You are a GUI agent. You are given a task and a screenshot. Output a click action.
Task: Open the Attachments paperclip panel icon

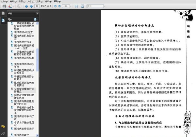point(3,133)
